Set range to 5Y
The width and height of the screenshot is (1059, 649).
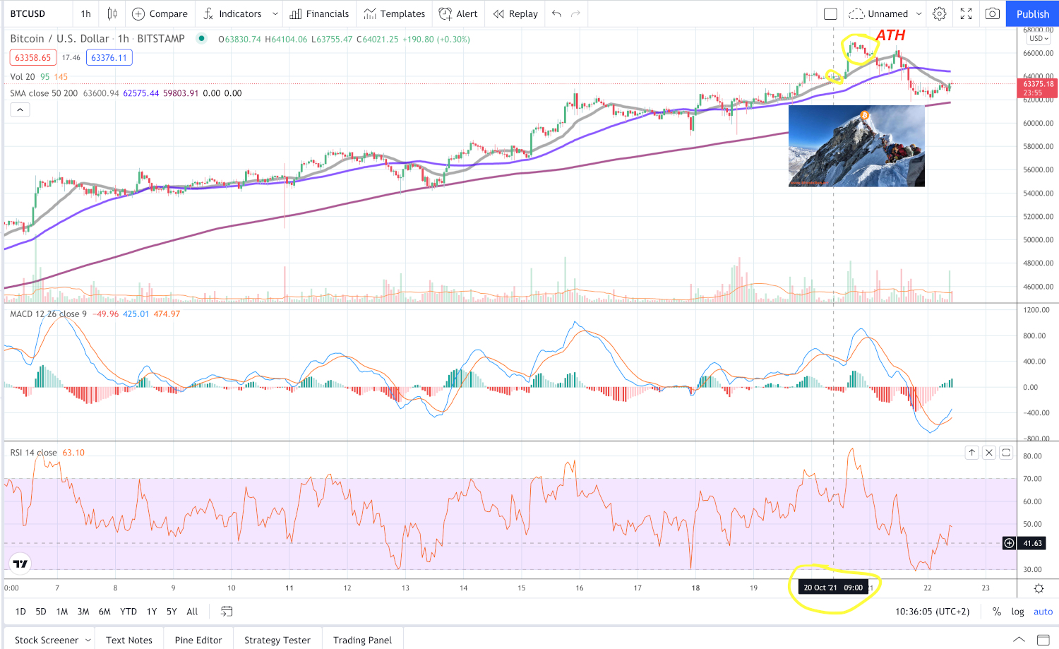[x=172, y=612]
